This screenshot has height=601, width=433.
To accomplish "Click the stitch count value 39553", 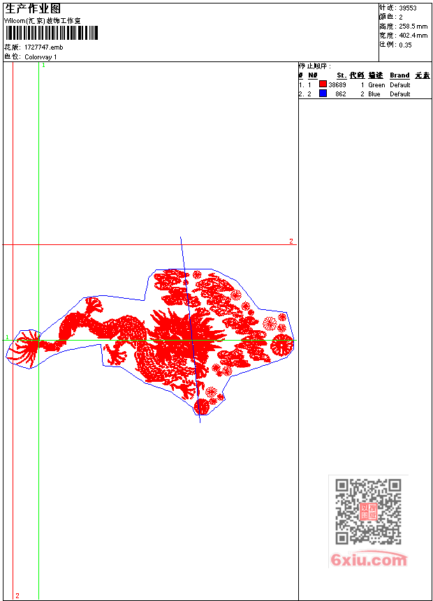I will point(408,8).
